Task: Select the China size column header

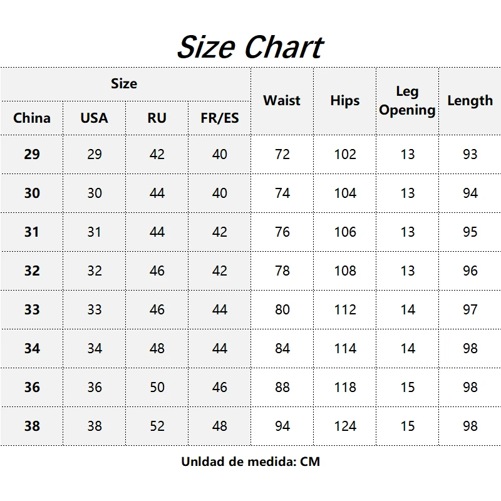Action: pyautogui.click(x=31, y=118)
